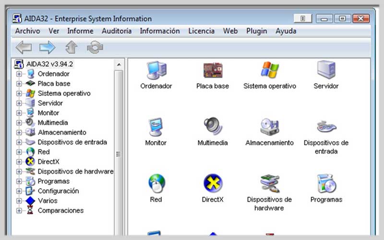
Task: Select Dispositivos de entrada in the tree
Action: pyautogui.click(x=72, y=142)
